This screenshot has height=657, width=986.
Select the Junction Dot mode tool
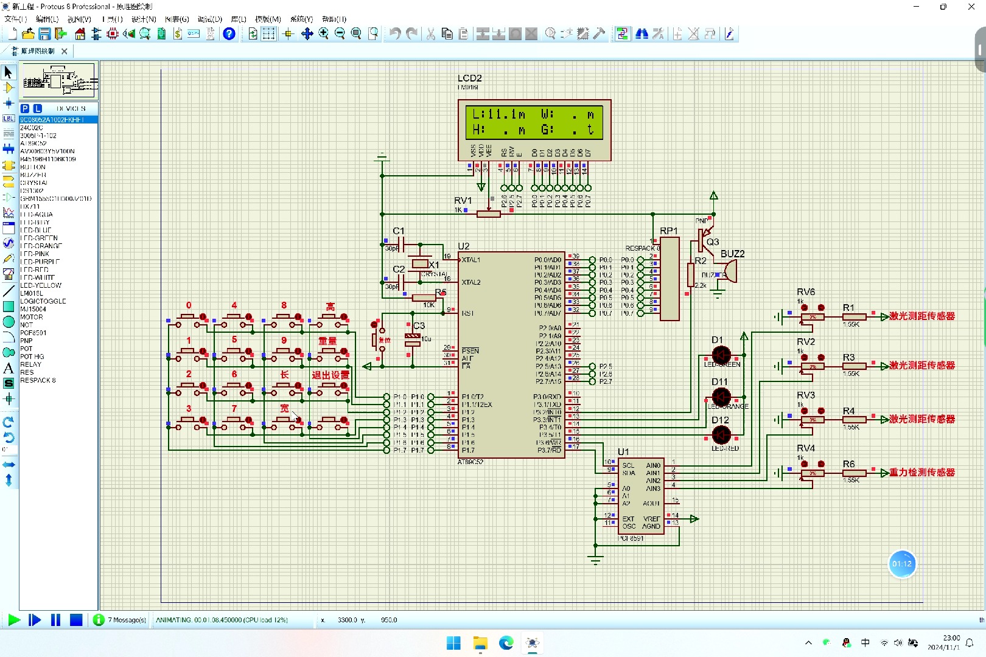pos(8,103)
